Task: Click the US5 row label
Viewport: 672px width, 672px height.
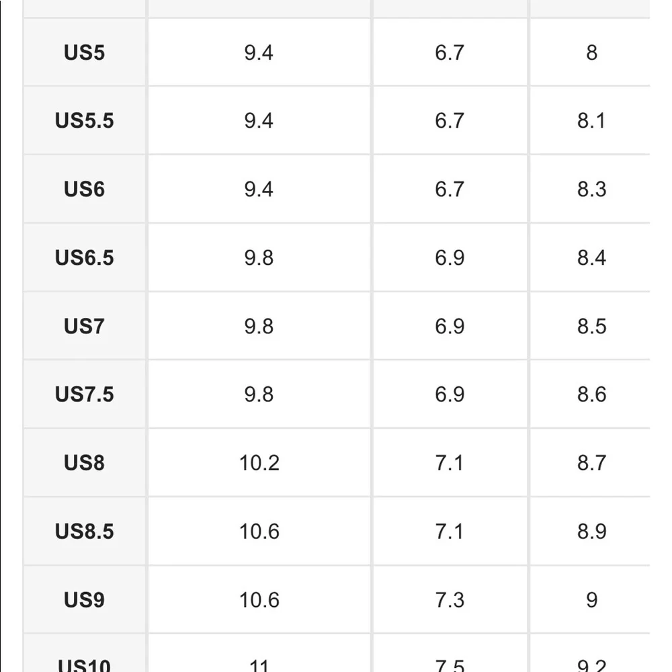Action: [85, 52]
